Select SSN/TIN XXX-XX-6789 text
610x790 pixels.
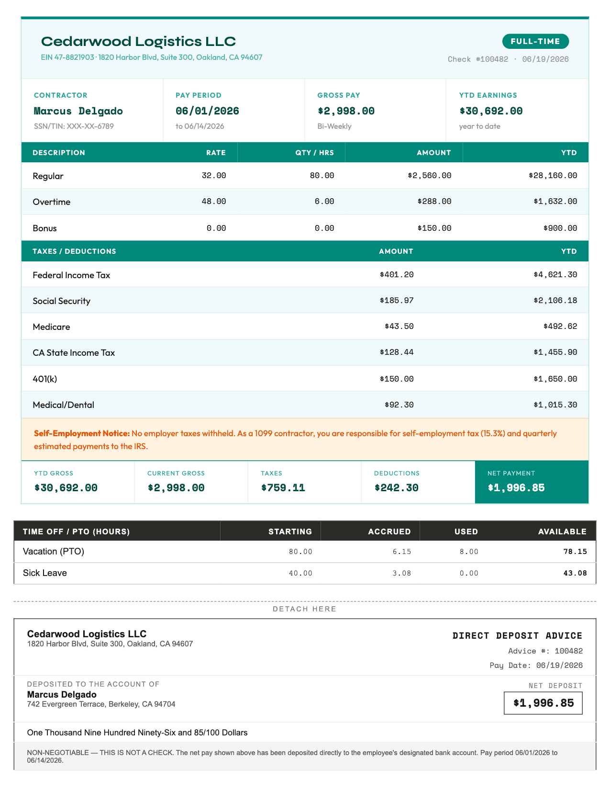point(74,126)
